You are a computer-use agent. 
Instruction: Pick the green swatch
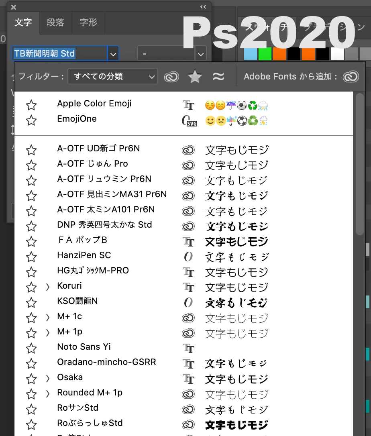(x=265, y=54)
